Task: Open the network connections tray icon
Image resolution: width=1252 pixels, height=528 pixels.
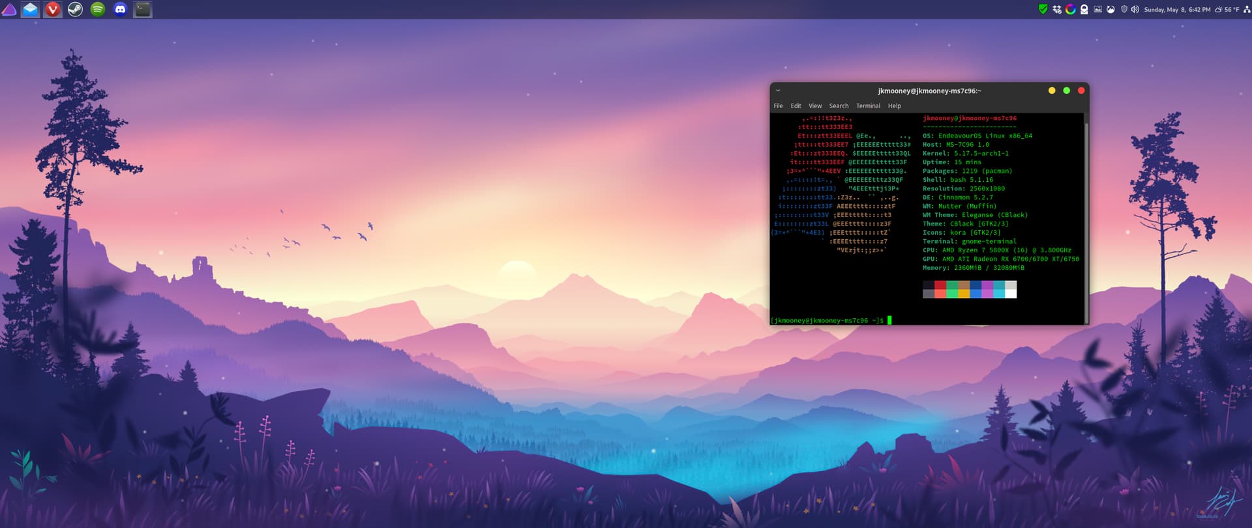Action: point(1247,9)
